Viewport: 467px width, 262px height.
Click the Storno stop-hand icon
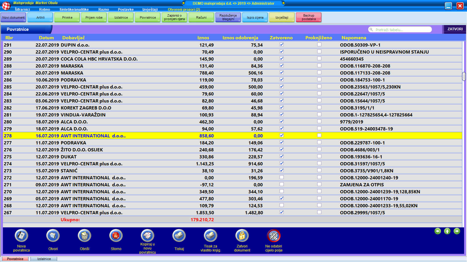coord(116,236)
